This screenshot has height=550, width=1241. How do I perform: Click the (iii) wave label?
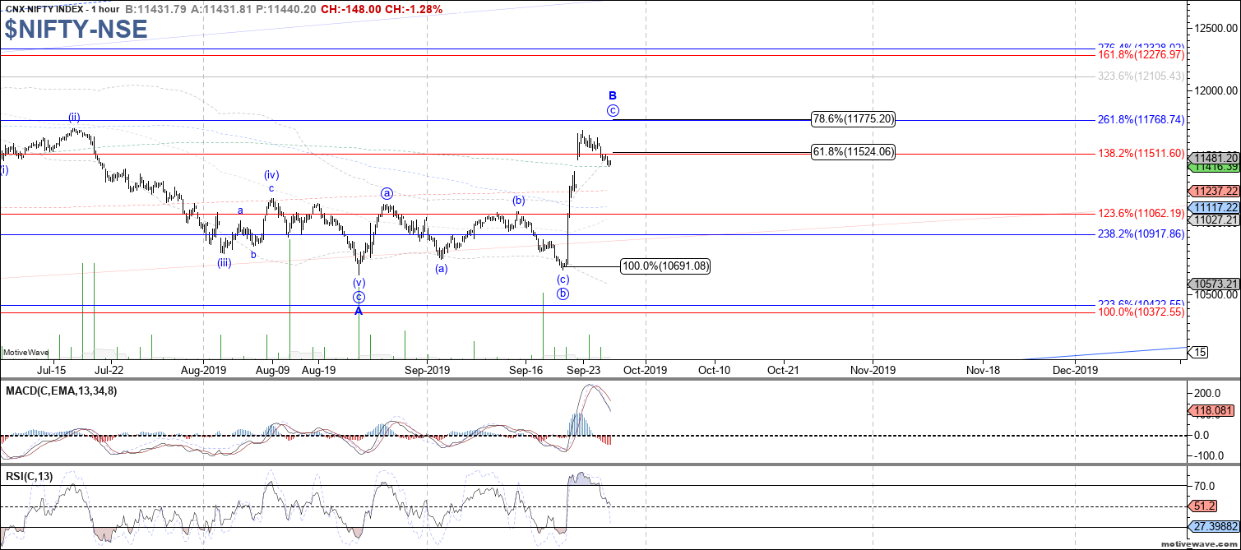[224, 263]
